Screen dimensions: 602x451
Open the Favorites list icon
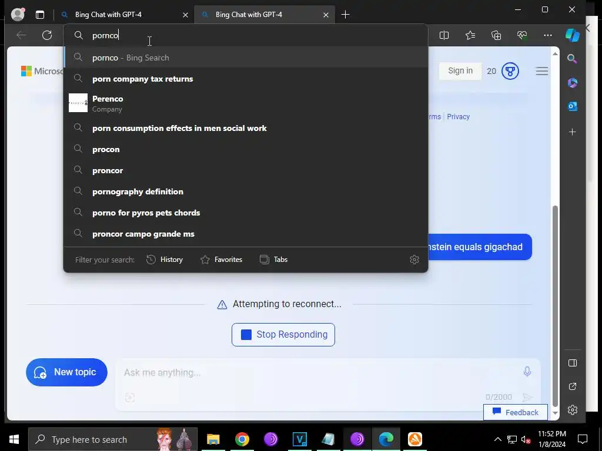point(470,35)
